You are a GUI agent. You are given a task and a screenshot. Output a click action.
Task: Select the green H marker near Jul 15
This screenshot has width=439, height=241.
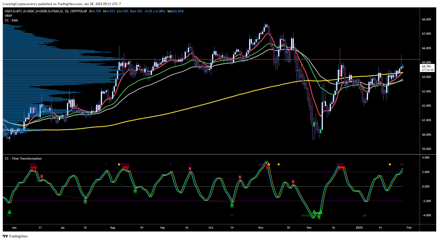click(x=85, y=201)
